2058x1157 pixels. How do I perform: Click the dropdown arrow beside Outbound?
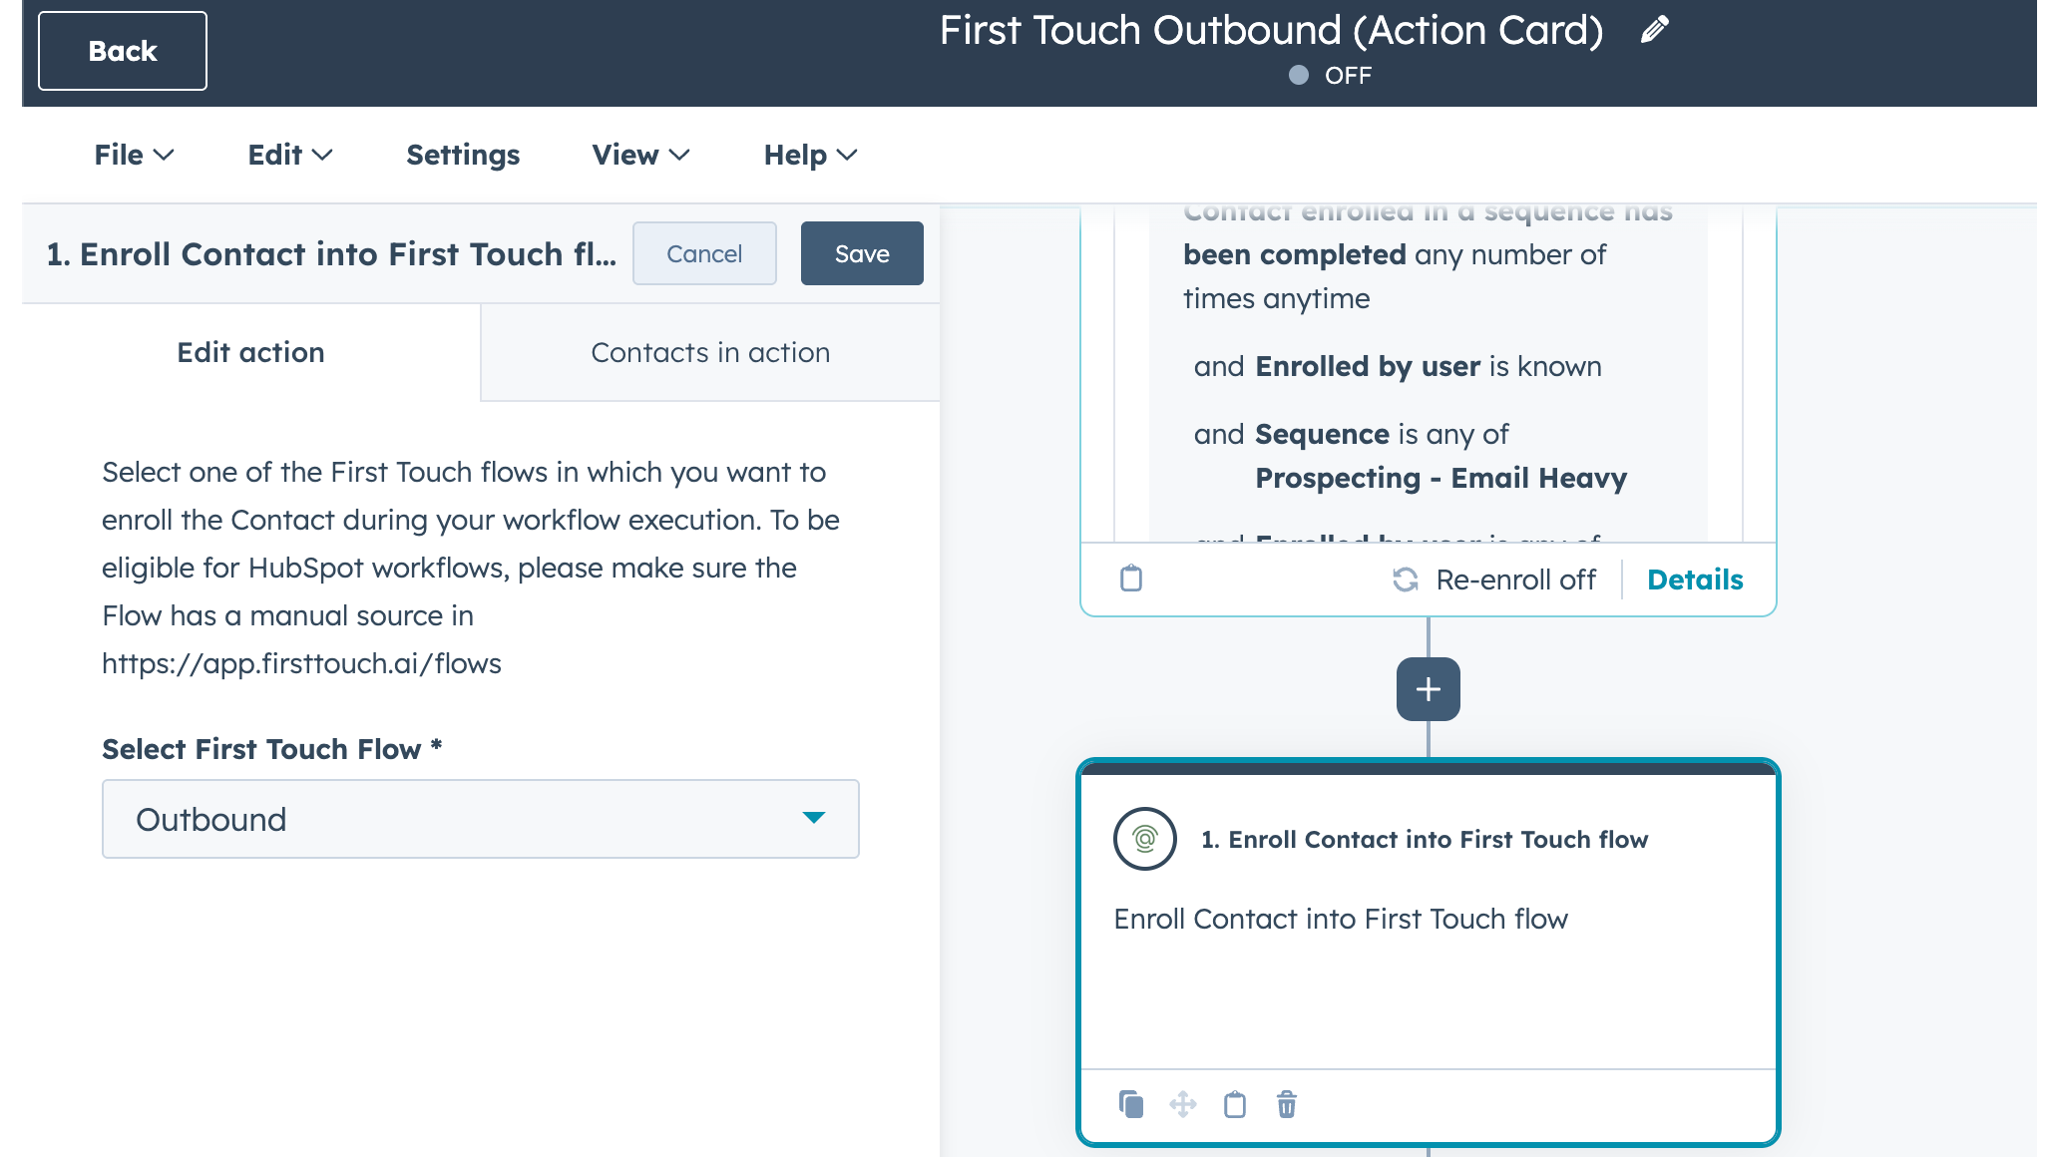point(814,818)
